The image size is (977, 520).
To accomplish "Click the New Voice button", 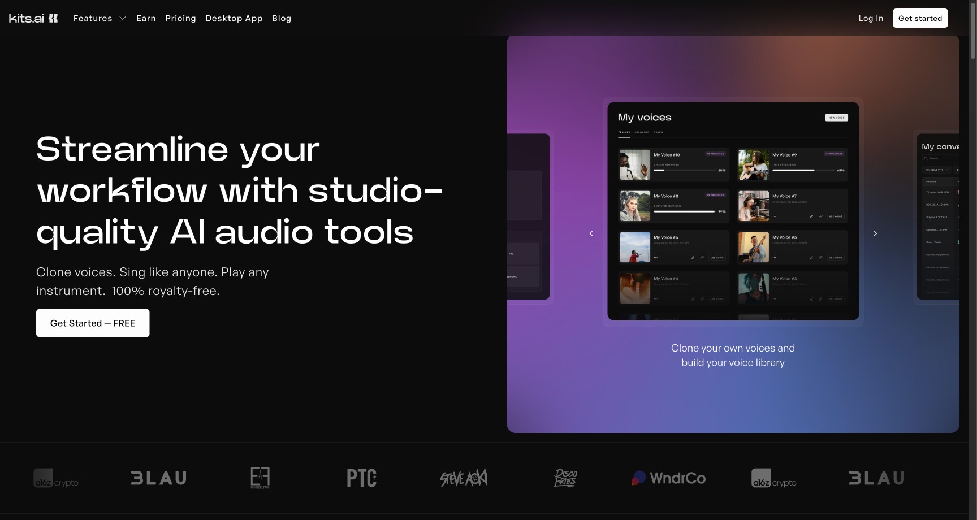I will (x=836, y=117).
